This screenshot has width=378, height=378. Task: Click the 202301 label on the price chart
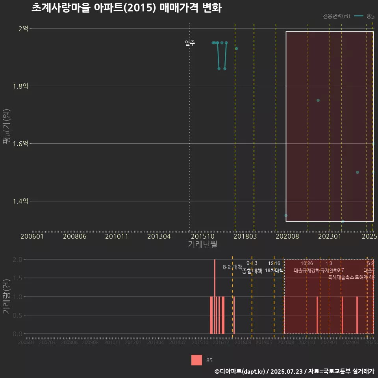(x=330, y=236)
